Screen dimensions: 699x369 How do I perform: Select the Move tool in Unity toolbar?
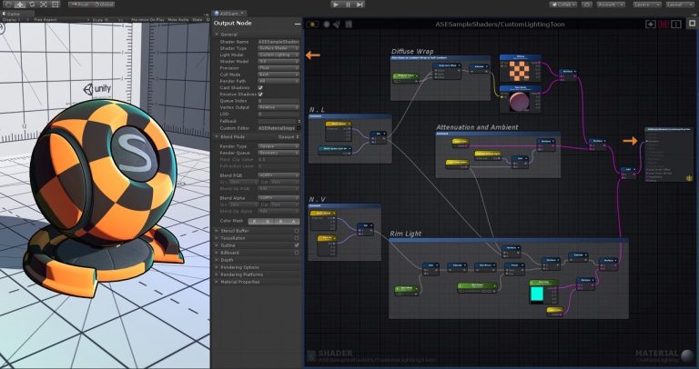(x=19, y=5)
